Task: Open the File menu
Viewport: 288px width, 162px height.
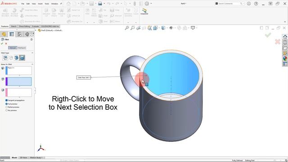Action: [x=23, y=4]
